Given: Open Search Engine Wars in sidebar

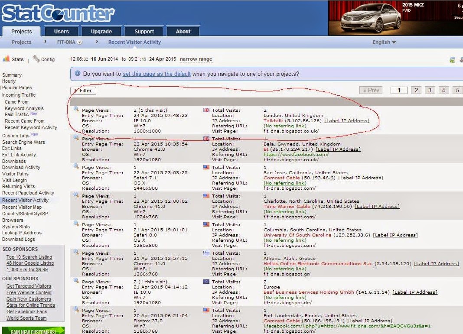Looking at the screenshot, I should [x=23, y=142].
